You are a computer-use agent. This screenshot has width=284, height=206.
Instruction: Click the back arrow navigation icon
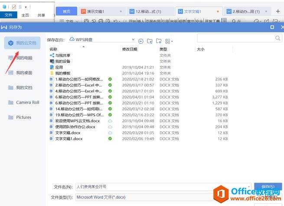point(141,41)
